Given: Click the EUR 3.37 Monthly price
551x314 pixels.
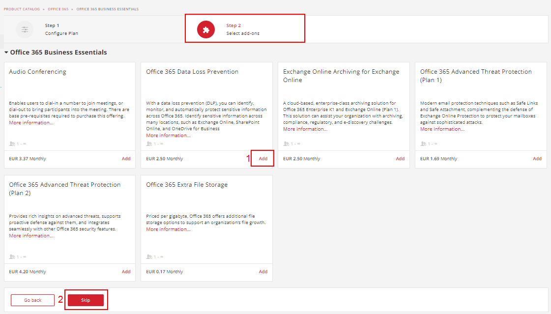Looking at the screenshot, I should (x=28, y=159).
